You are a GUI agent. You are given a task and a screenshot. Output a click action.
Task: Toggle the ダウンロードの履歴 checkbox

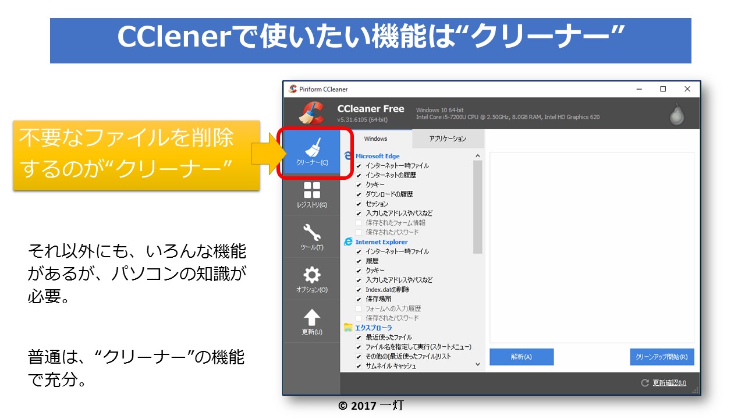[x=359, y=194]
